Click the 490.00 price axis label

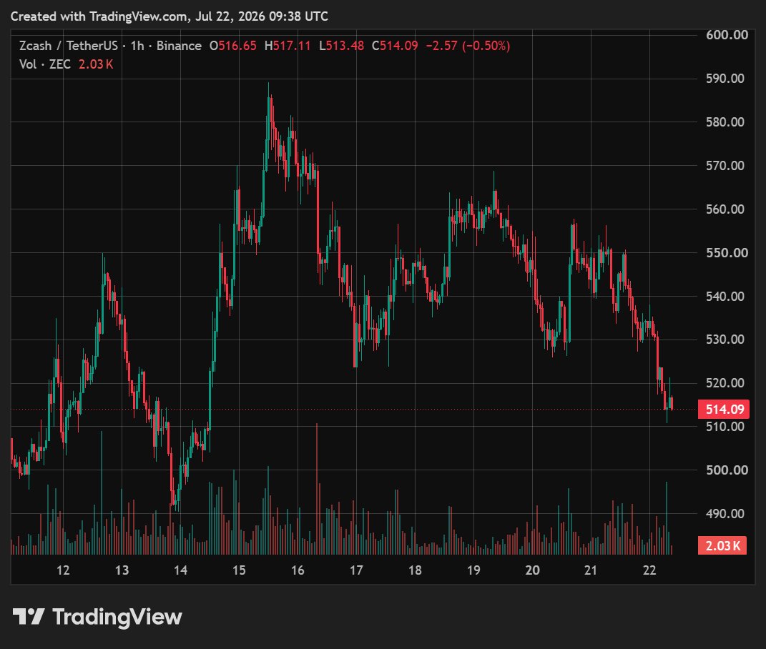[x=725, y=513]
